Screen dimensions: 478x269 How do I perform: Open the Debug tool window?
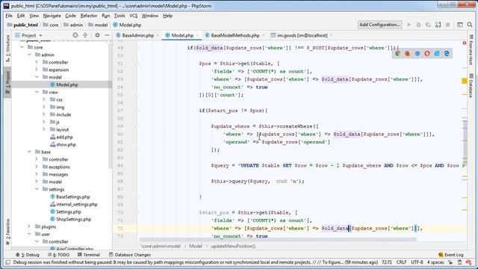point(28,255)
